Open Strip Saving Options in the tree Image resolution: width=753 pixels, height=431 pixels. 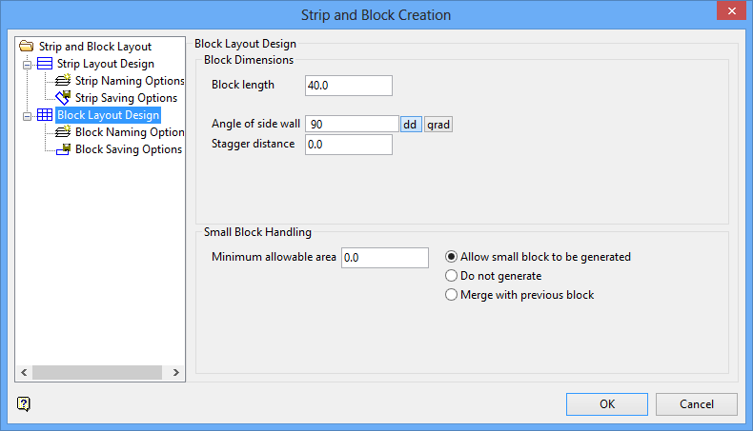(126, 98)
